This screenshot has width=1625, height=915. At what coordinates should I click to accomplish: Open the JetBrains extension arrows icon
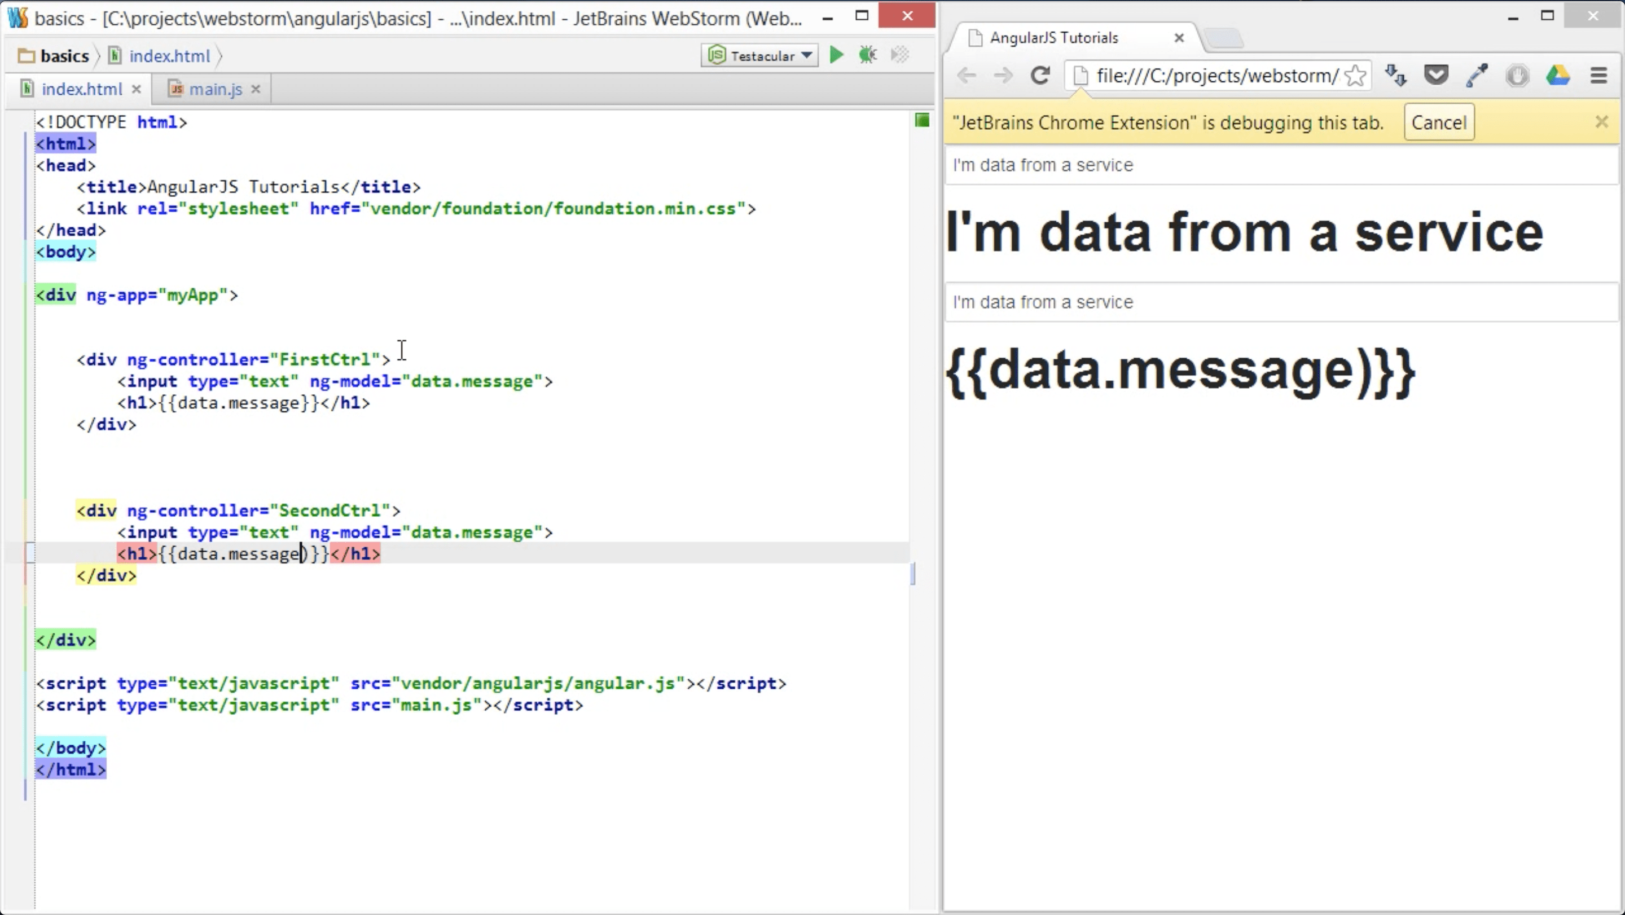pos(1395,76)
